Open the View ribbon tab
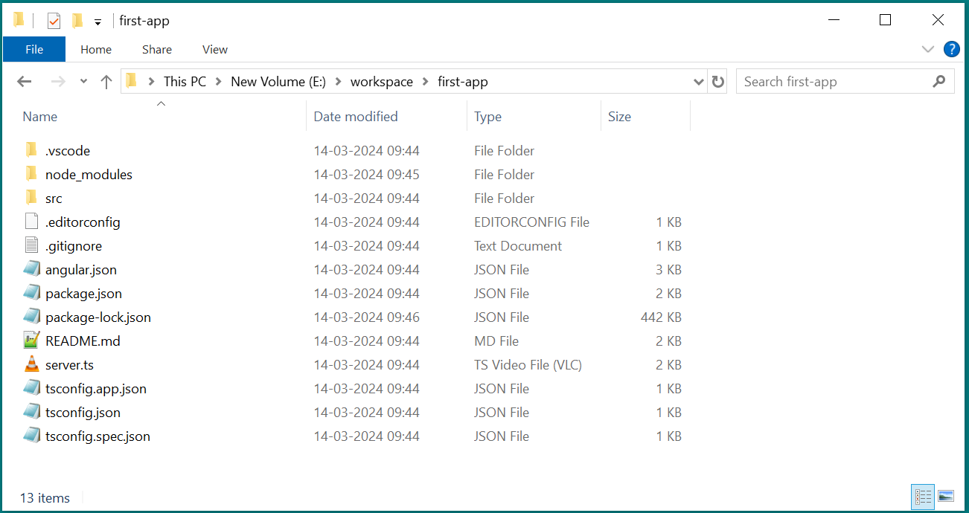Image resolution: width=969 pixels, height=513 pixels. (x=214, y=49)
